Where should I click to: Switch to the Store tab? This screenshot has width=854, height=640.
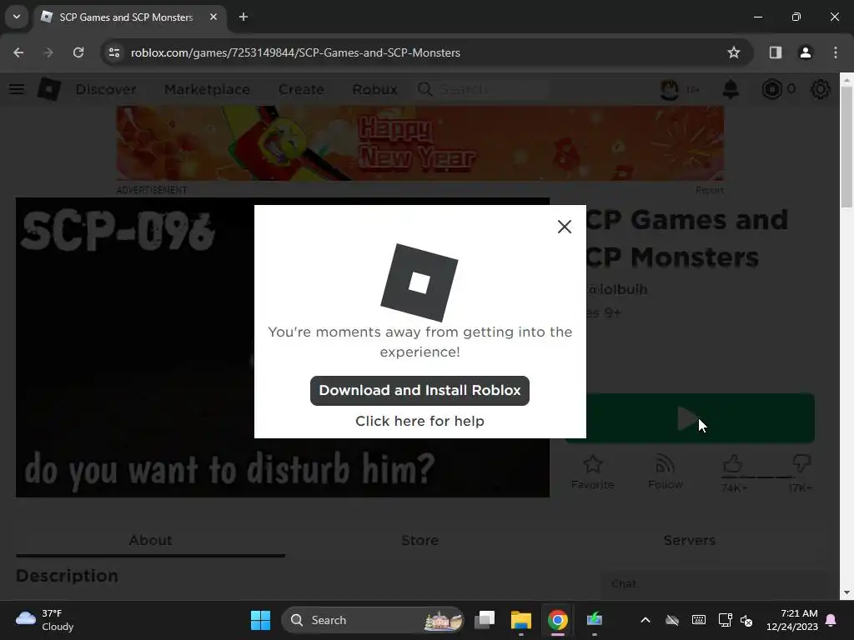419,540
